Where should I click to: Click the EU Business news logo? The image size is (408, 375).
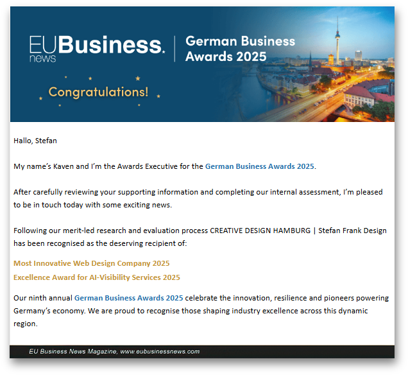click(97, 49)
